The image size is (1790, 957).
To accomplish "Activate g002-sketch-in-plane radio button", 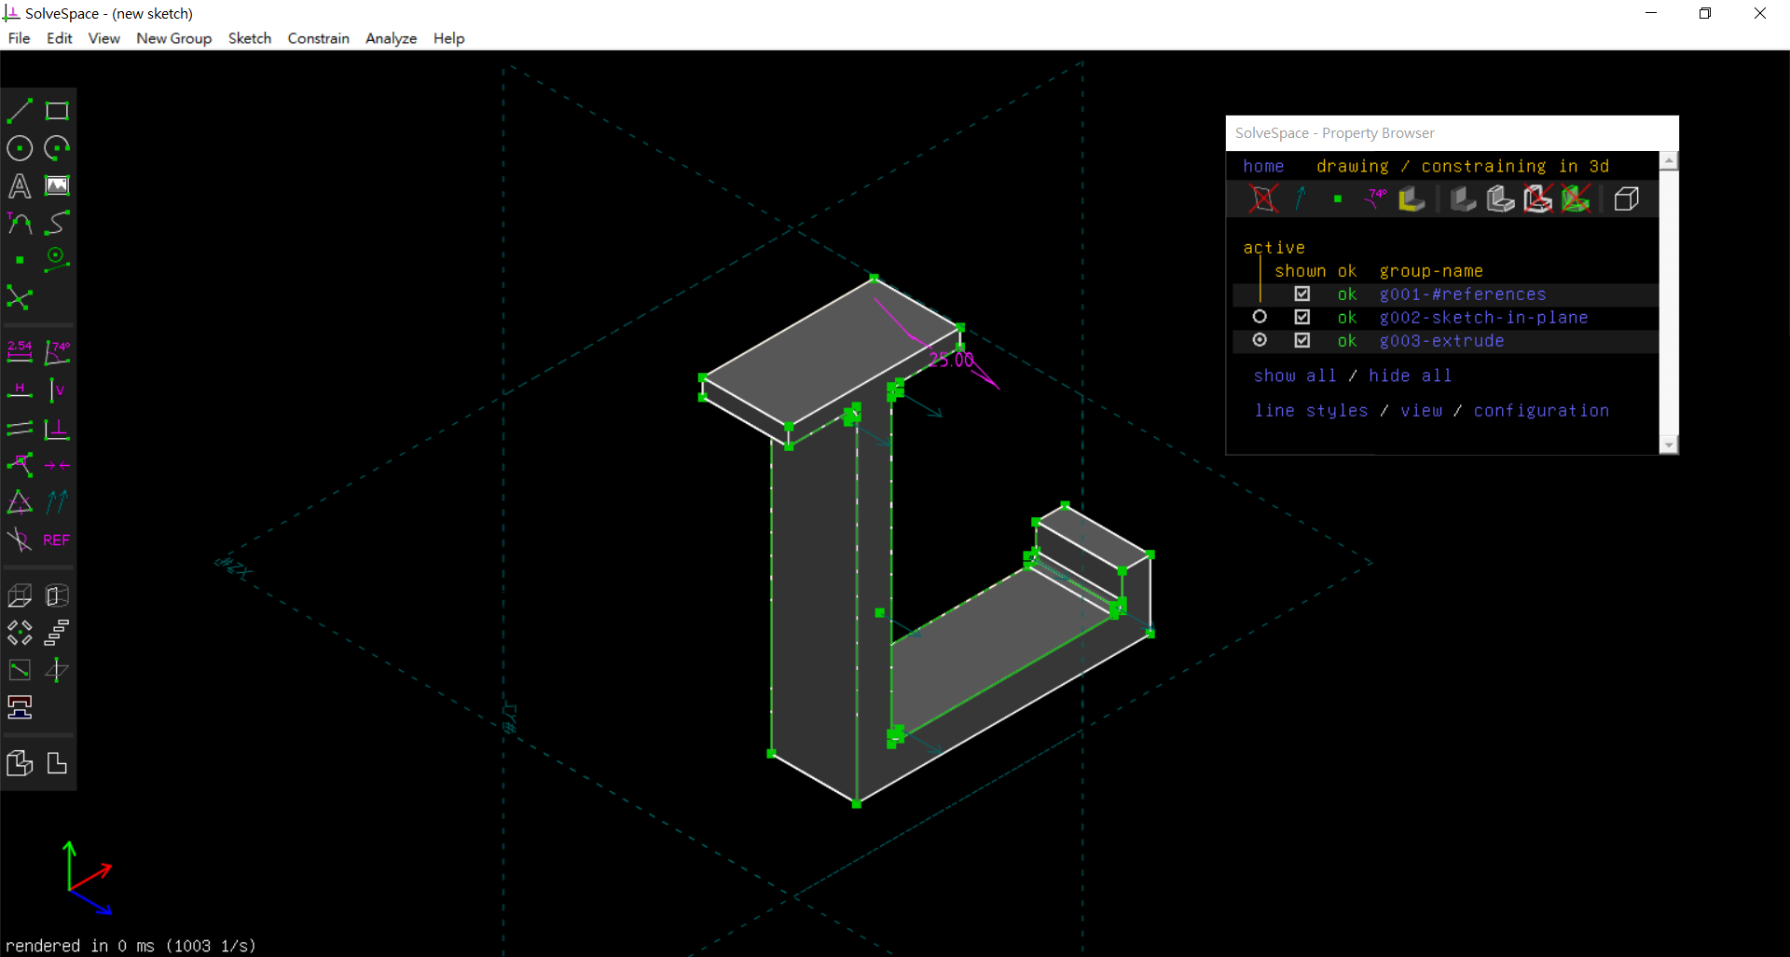I will click(x=1260, y=317).
